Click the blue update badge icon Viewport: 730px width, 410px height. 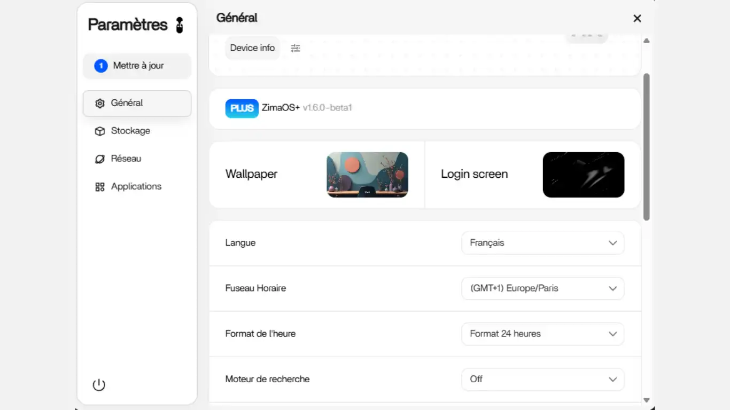pyautogui.click(x=100, y=66)
